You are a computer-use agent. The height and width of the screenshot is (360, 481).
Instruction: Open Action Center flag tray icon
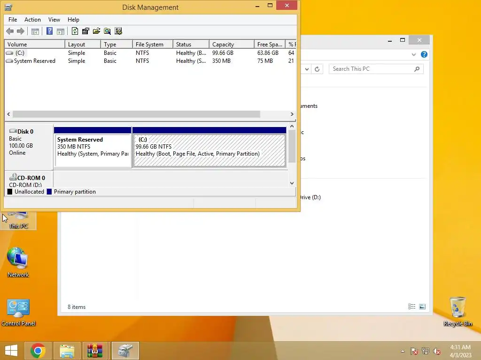pos(414,351)
